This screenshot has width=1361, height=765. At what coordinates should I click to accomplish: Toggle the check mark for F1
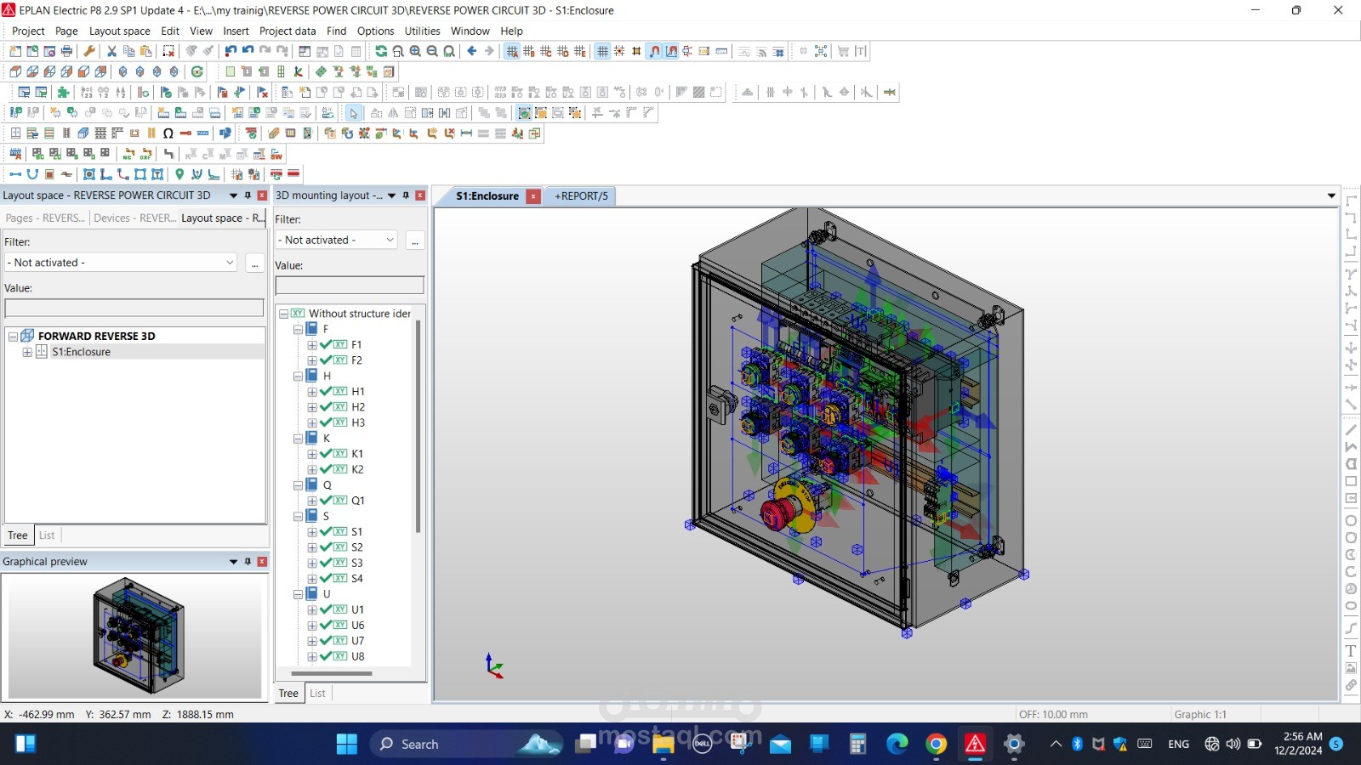(326, 344)
